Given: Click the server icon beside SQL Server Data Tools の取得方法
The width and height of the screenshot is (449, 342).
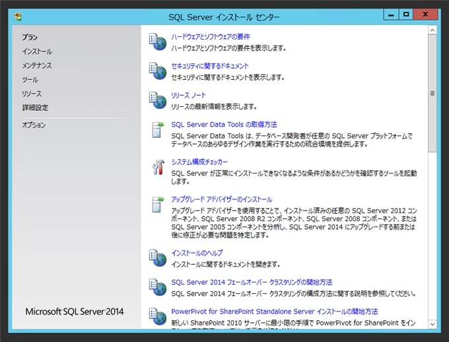Looking at the screenshot, I should [x=158, y=130].
